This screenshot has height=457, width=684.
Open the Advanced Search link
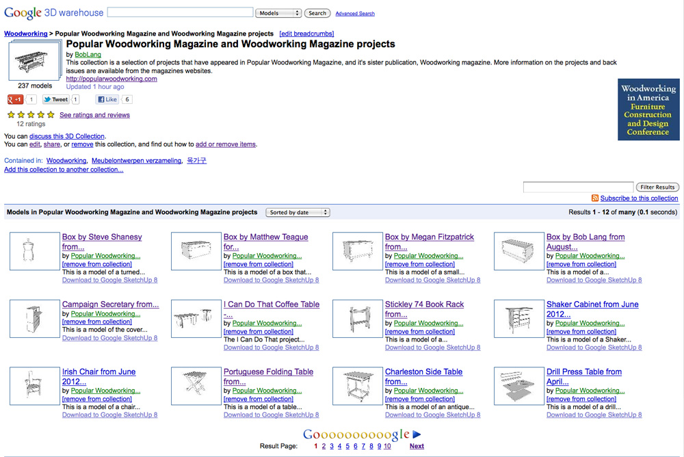pos(355,14)
